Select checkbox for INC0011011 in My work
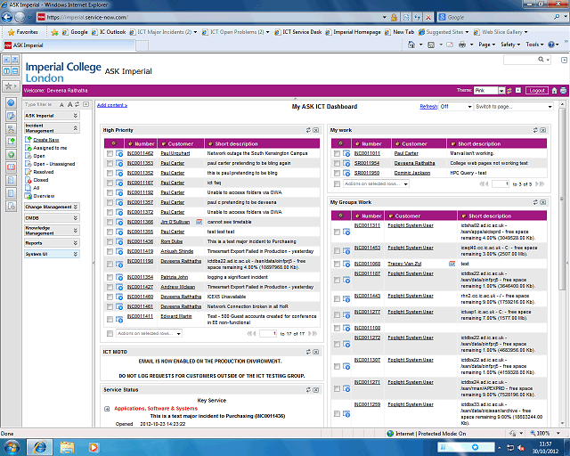The height and width of the screenshot is (456, 570). click(x=337, y=153)
